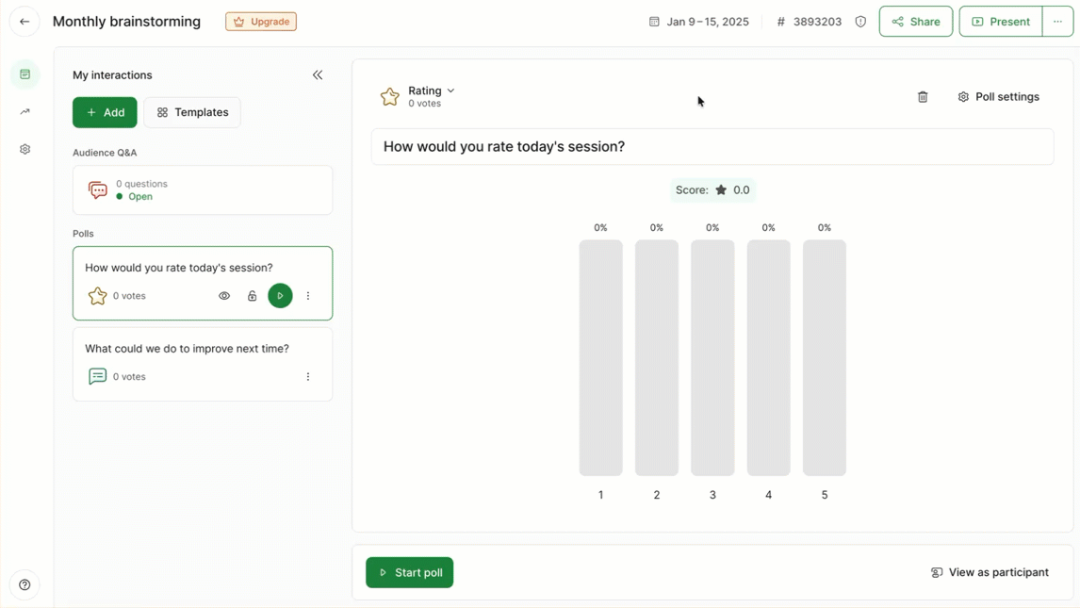Collapse the My interactions panel
This screenshot has width=1080, height=608.
pos(318,75)
